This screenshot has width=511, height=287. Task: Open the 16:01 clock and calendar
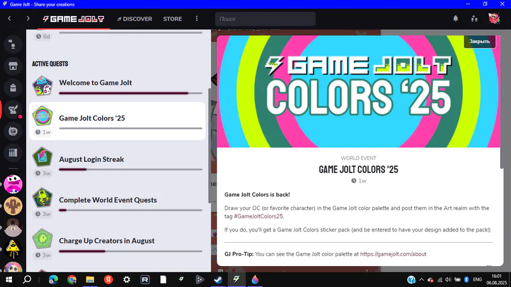click(x=497, y=280)
